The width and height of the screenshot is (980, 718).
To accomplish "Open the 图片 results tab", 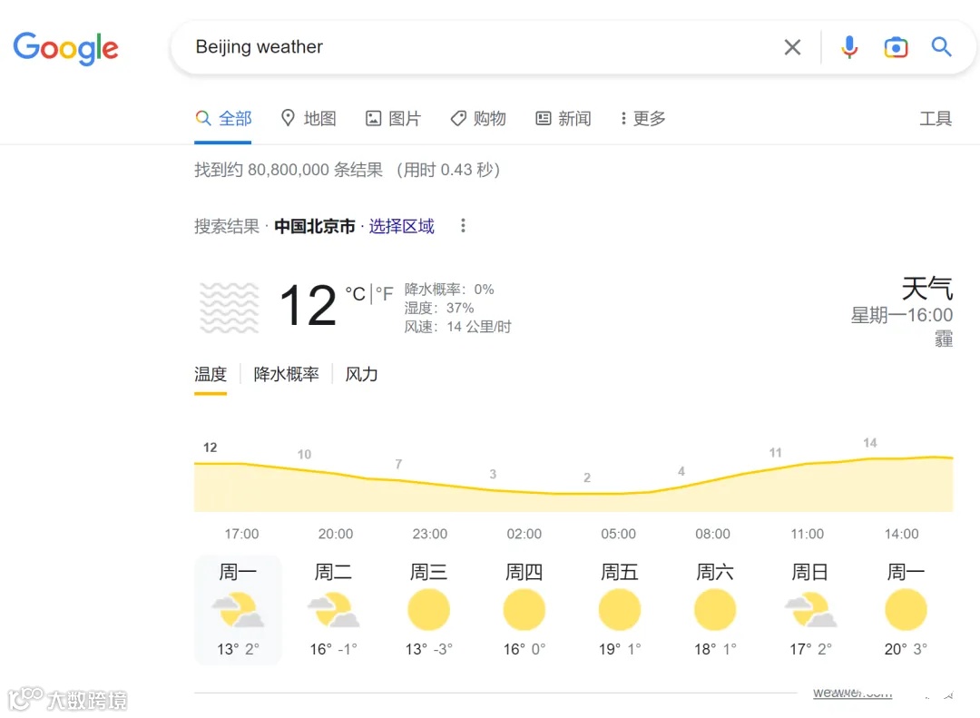I will pos(394,119).
